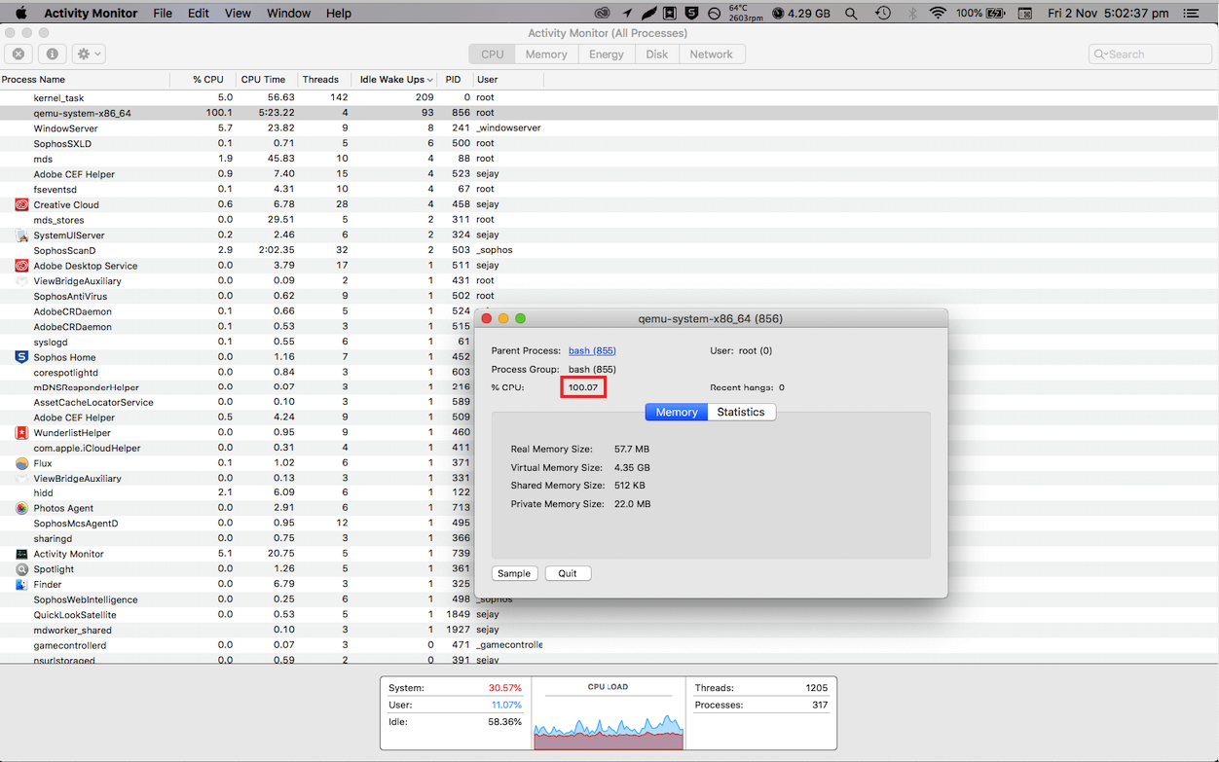Switch to the Disk tab
Viewport: 1219px width, 762px height.
[x=657, y=54]
